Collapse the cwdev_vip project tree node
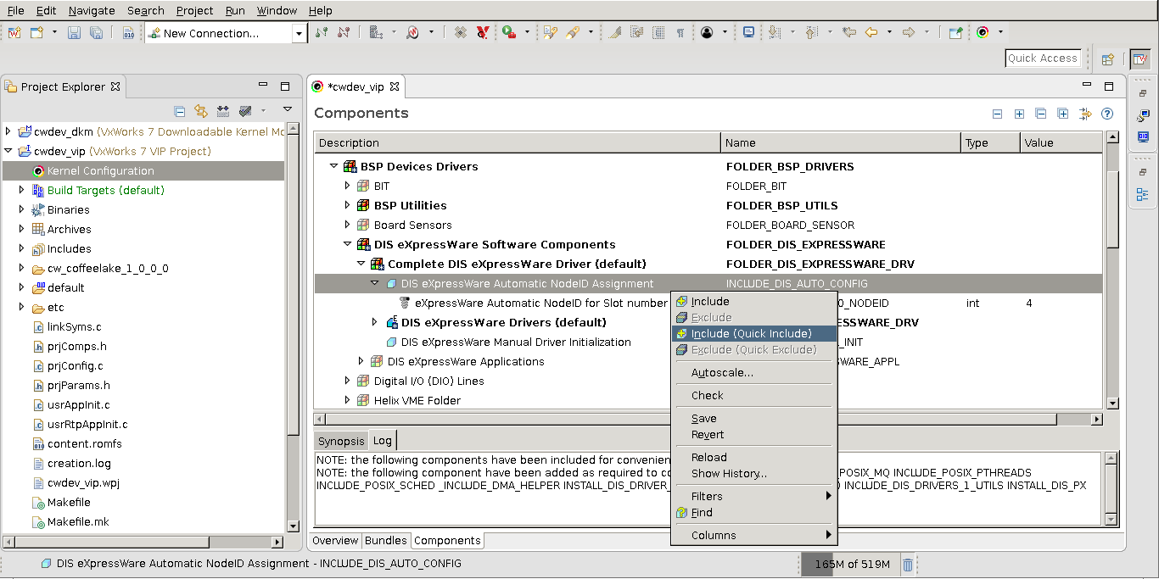The image size is (1159, 579). click(x=9, y=151)
